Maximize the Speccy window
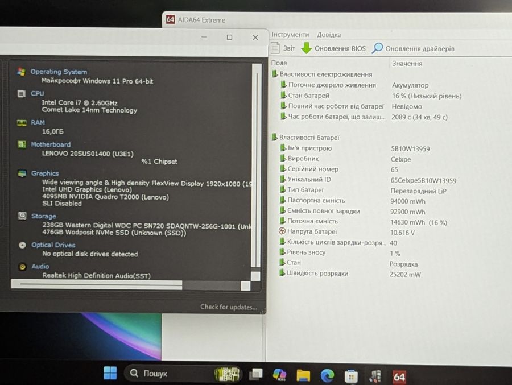This screenshot has width=512, height=385. pos(230,37)
